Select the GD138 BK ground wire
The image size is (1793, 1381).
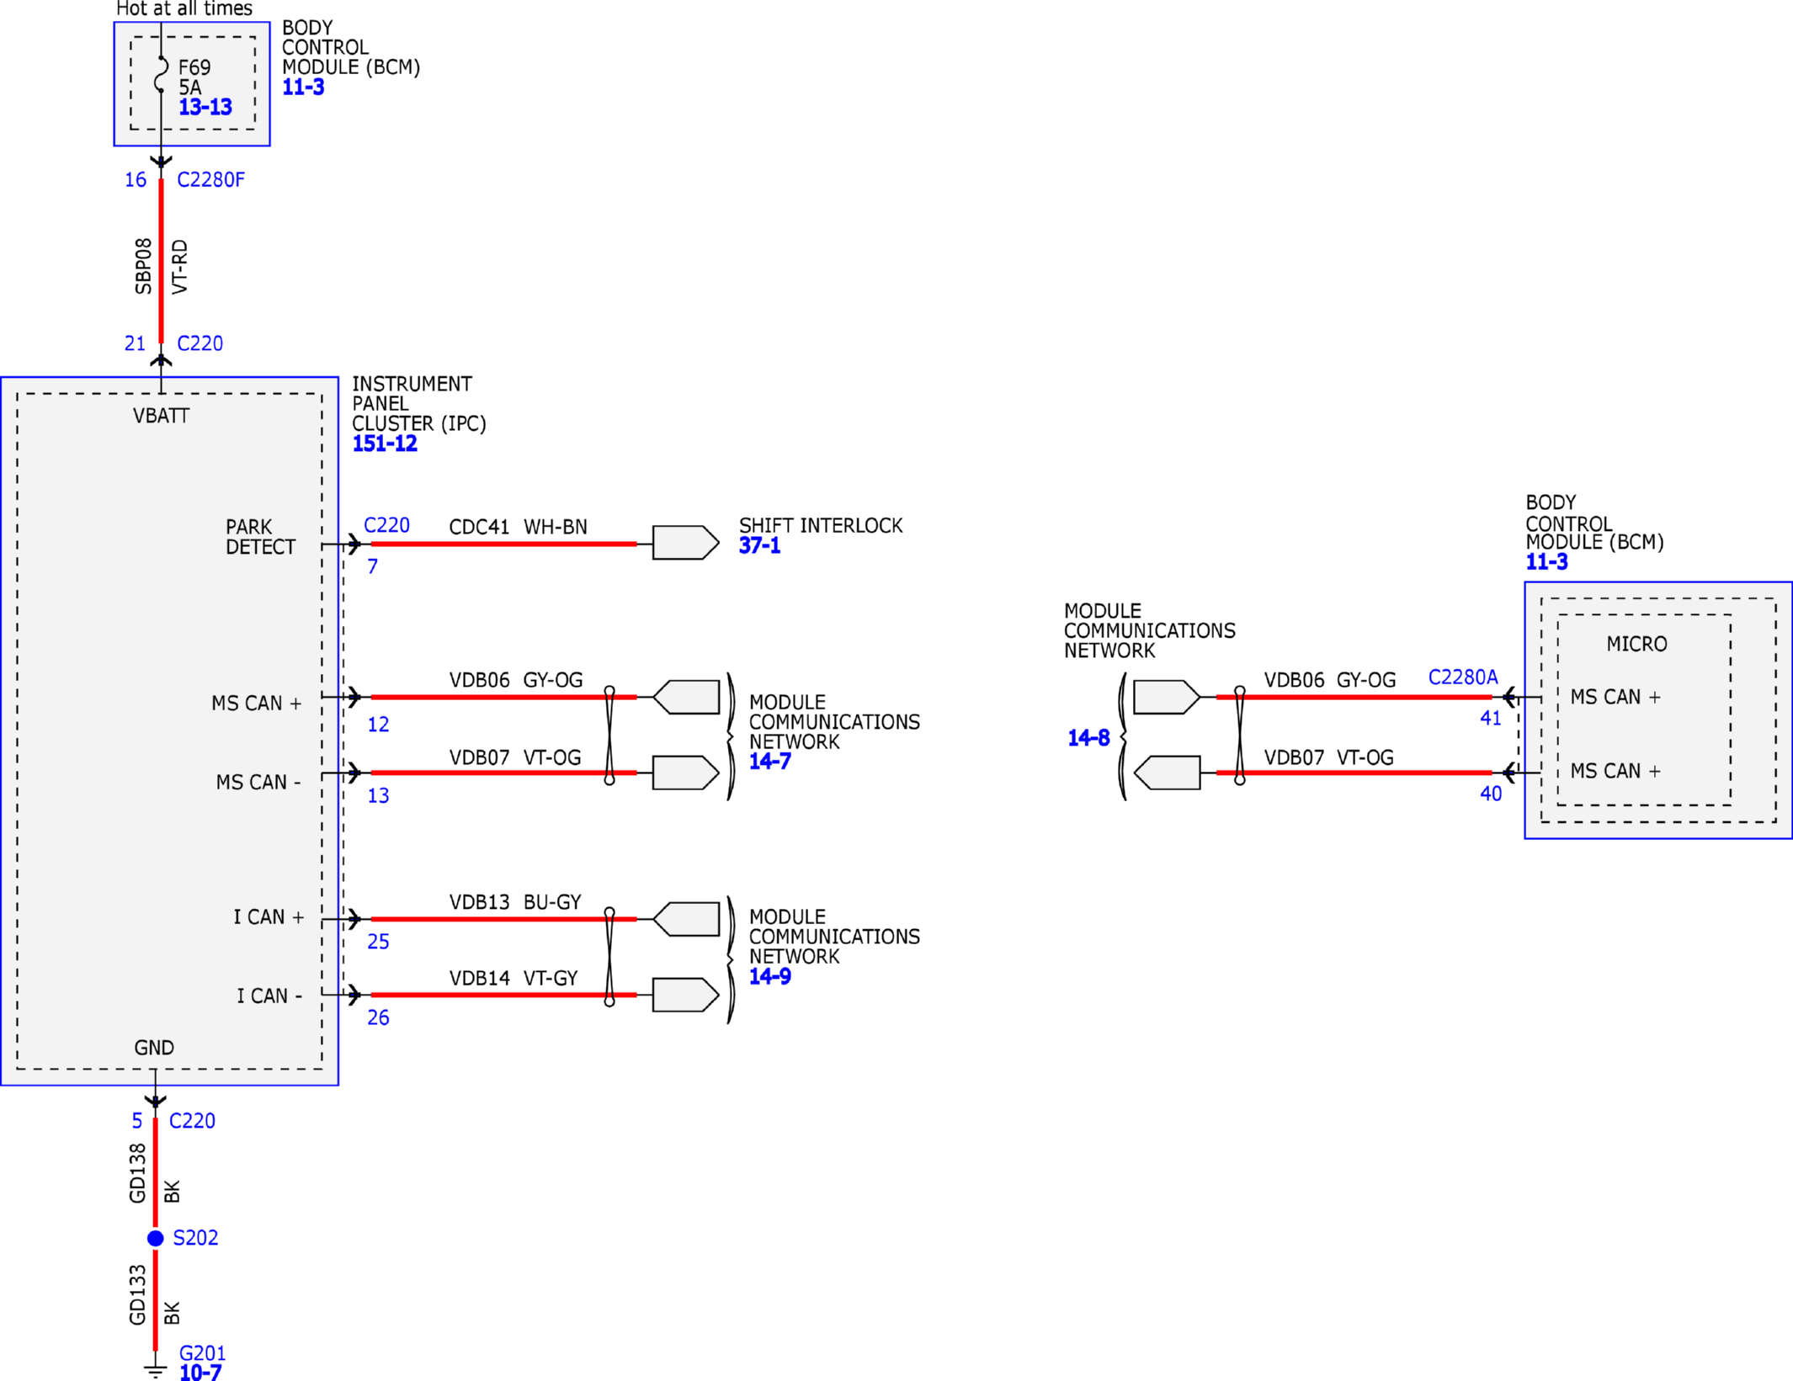(155, 1173)
